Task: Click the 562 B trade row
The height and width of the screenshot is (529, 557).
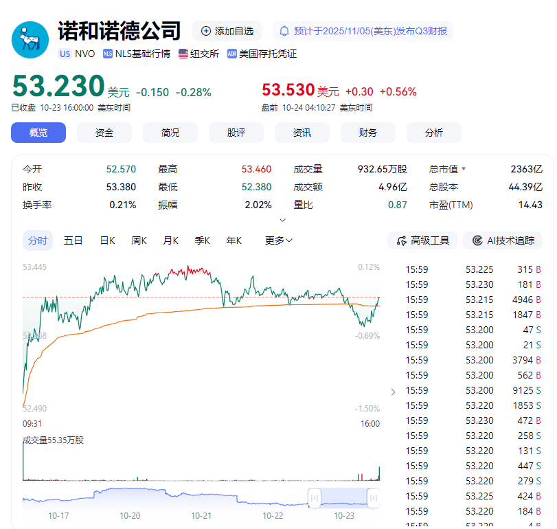Action: coord(473,376)
